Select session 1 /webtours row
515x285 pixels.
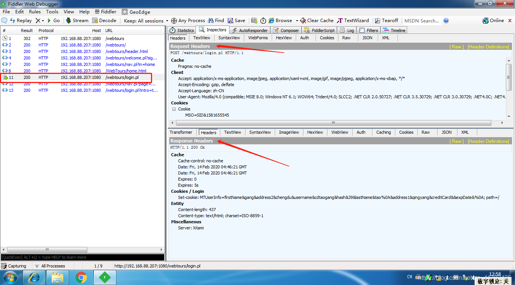[x=82, y=38]
